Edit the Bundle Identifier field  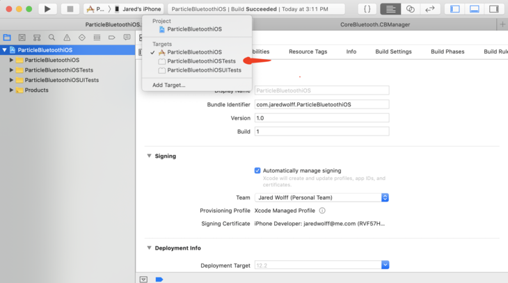point(322,104)
